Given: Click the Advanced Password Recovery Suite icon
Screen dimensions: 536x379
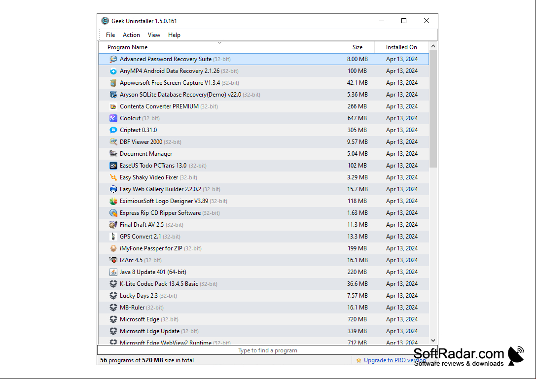Looking at the screenshot, I should [x=113, y=59].
